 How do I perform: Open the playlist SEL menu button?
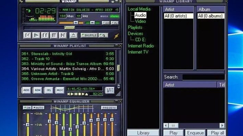point(49,90)
